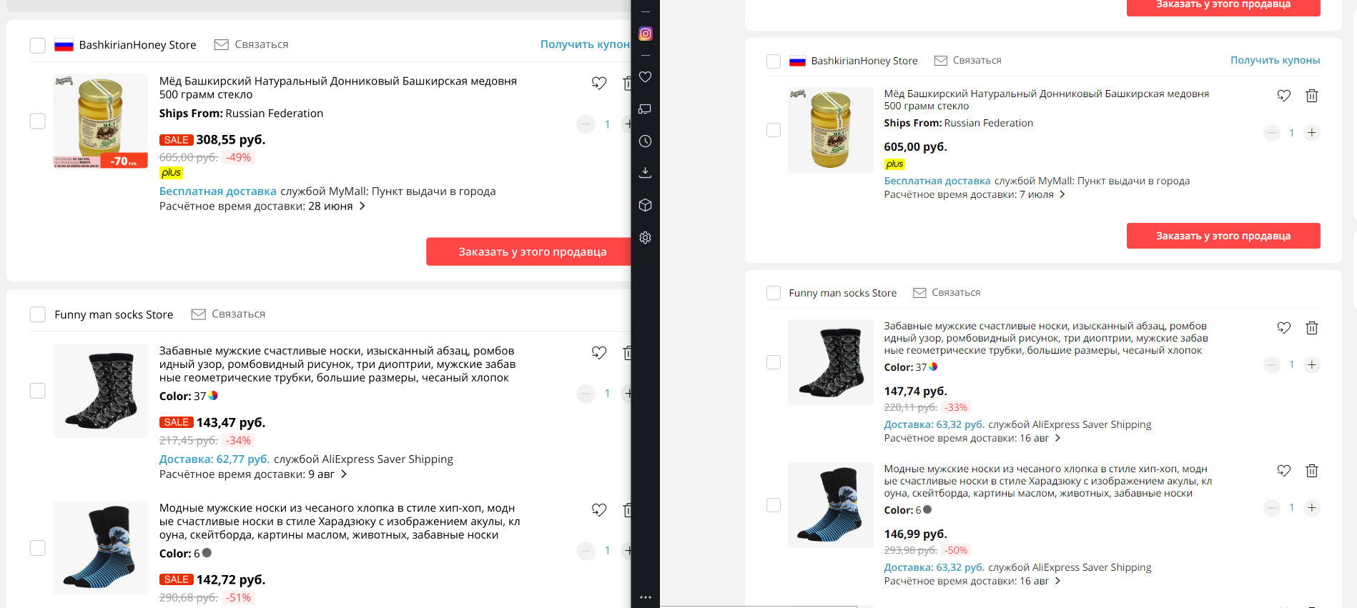Expand size 37 socks delivery arrow, 16 авг

[x=1057, y=438]
